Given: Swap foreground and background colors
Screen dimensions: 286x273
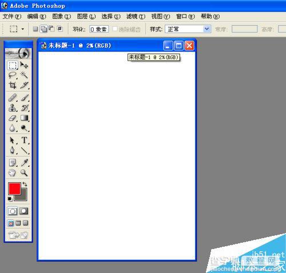Looking at the screenshot, I should point(25,184).
